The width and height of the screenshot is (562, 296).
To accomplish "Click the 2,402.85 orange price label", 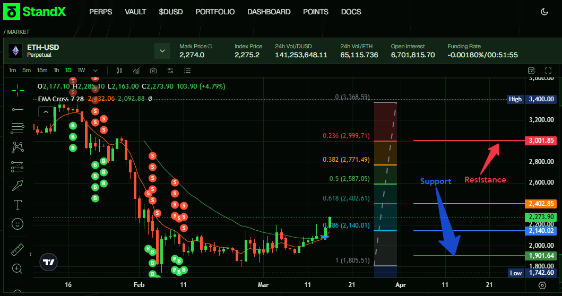I will point(541,204).
